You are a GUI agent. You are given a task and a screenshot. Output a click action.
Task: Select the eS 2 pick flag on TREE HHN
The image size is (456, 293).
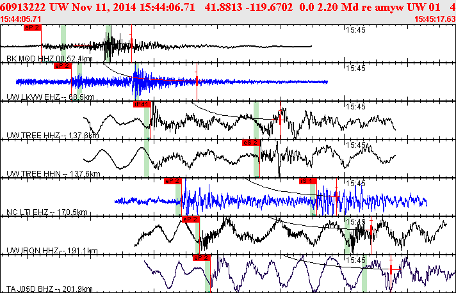[250, 143]
